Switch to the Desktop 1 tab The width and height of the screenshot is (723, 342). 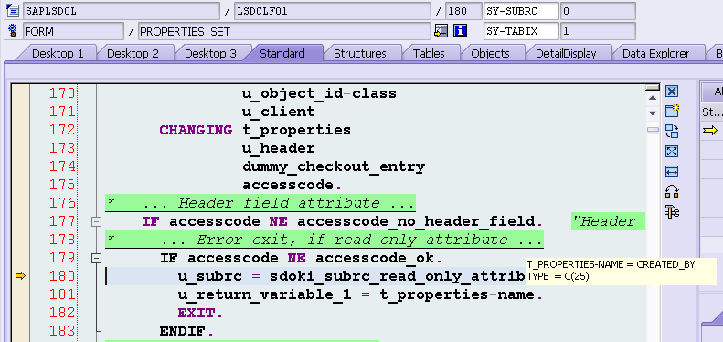point(58,54)
